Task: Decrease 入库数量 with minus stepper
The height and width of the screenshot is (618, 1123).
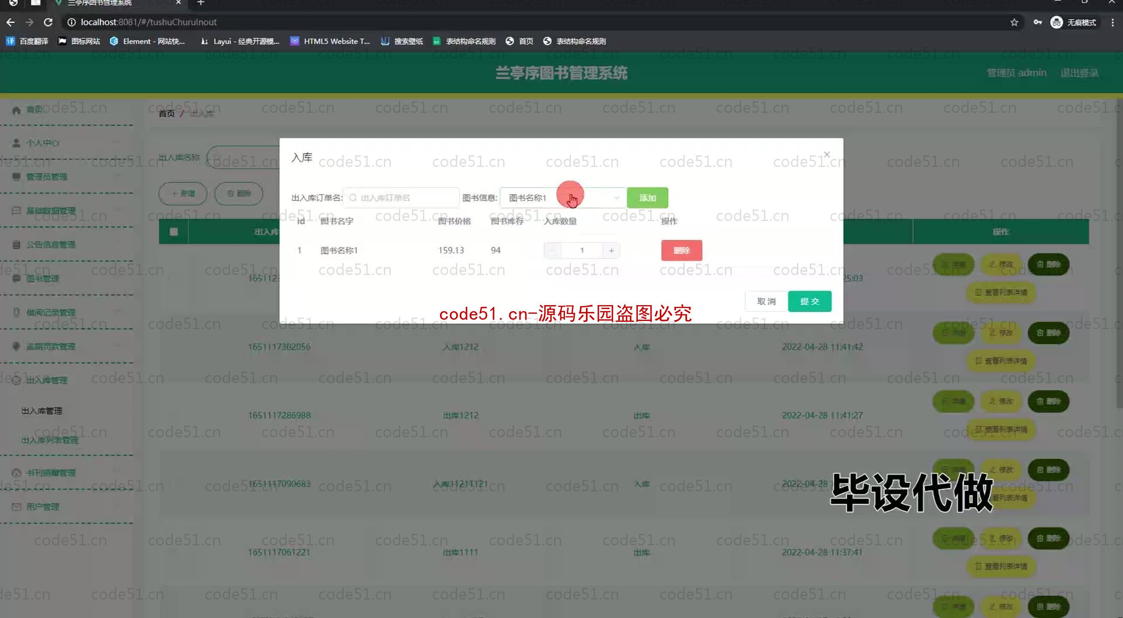Action: [x=552, y=250]
